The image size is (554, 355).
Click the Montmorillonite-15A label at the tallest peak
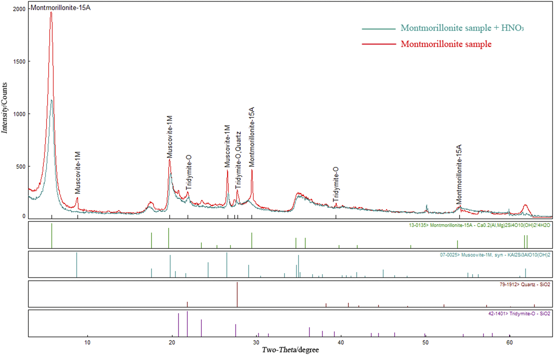[60, 8]
